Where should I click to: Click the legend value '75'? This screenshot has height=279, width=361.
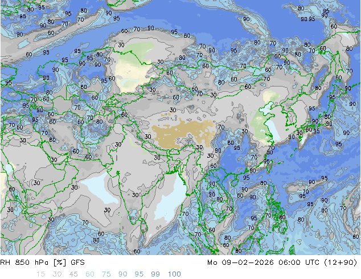click(106, 274)
